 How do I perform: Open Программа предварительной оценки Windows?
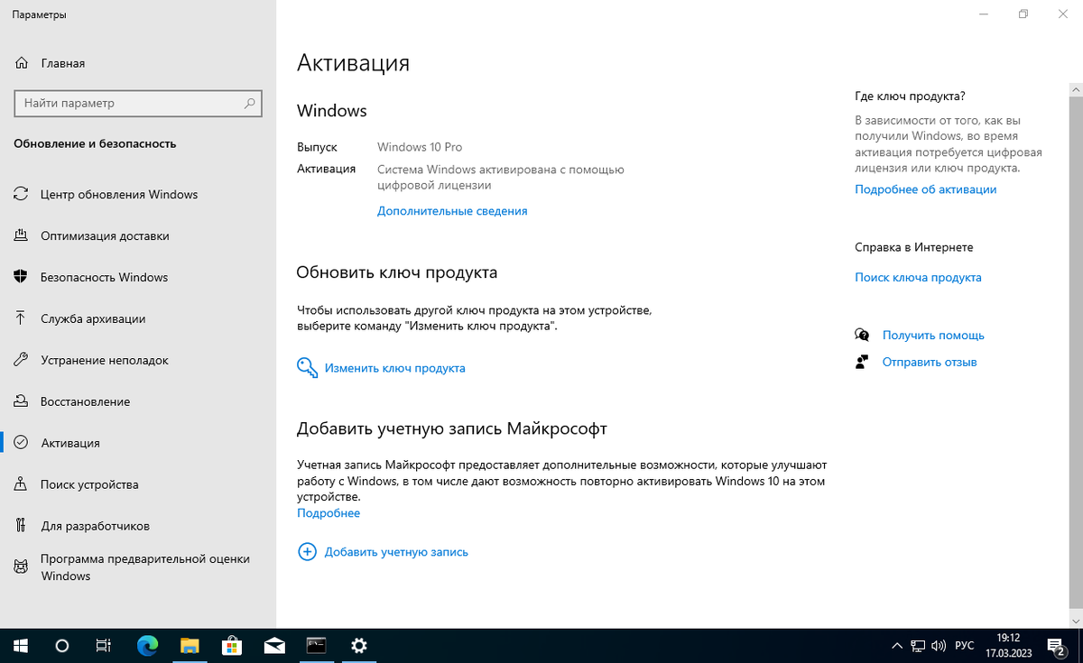tap(144, 567)
